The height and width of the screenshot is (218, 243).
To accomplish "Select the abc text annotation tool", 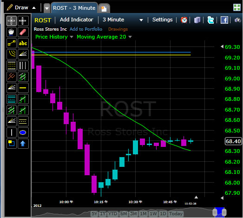I will (23, 43).
